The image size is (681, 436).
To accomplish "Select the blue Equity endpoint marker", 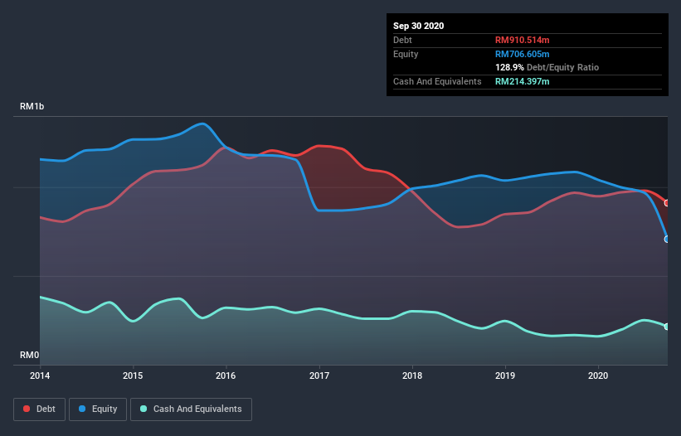I will (667, 239).
